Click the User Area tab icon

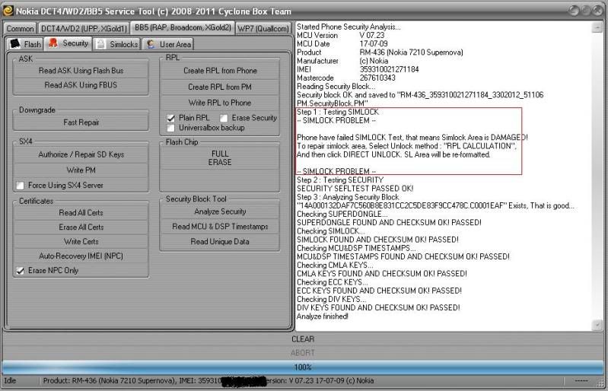(x=151, y=44)
